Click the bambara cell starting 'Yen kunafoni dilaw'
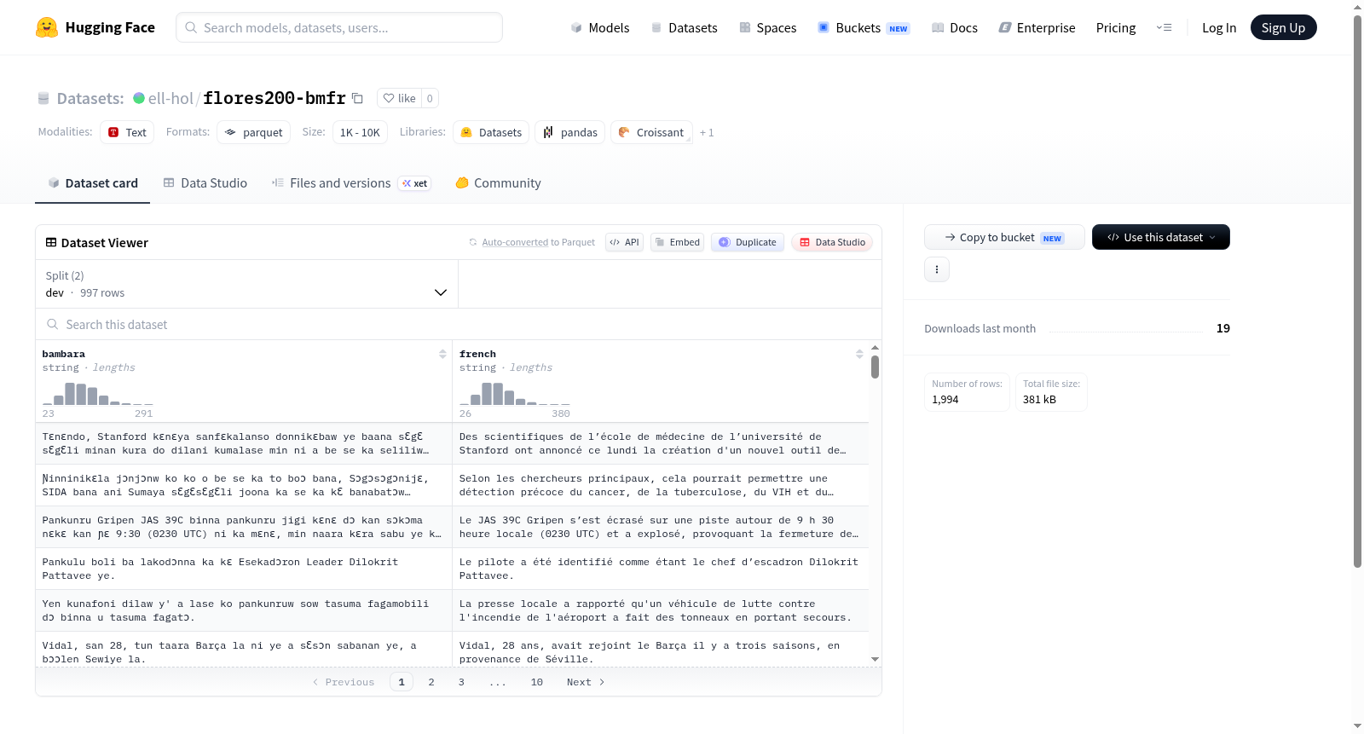 (x=244, y=610)
